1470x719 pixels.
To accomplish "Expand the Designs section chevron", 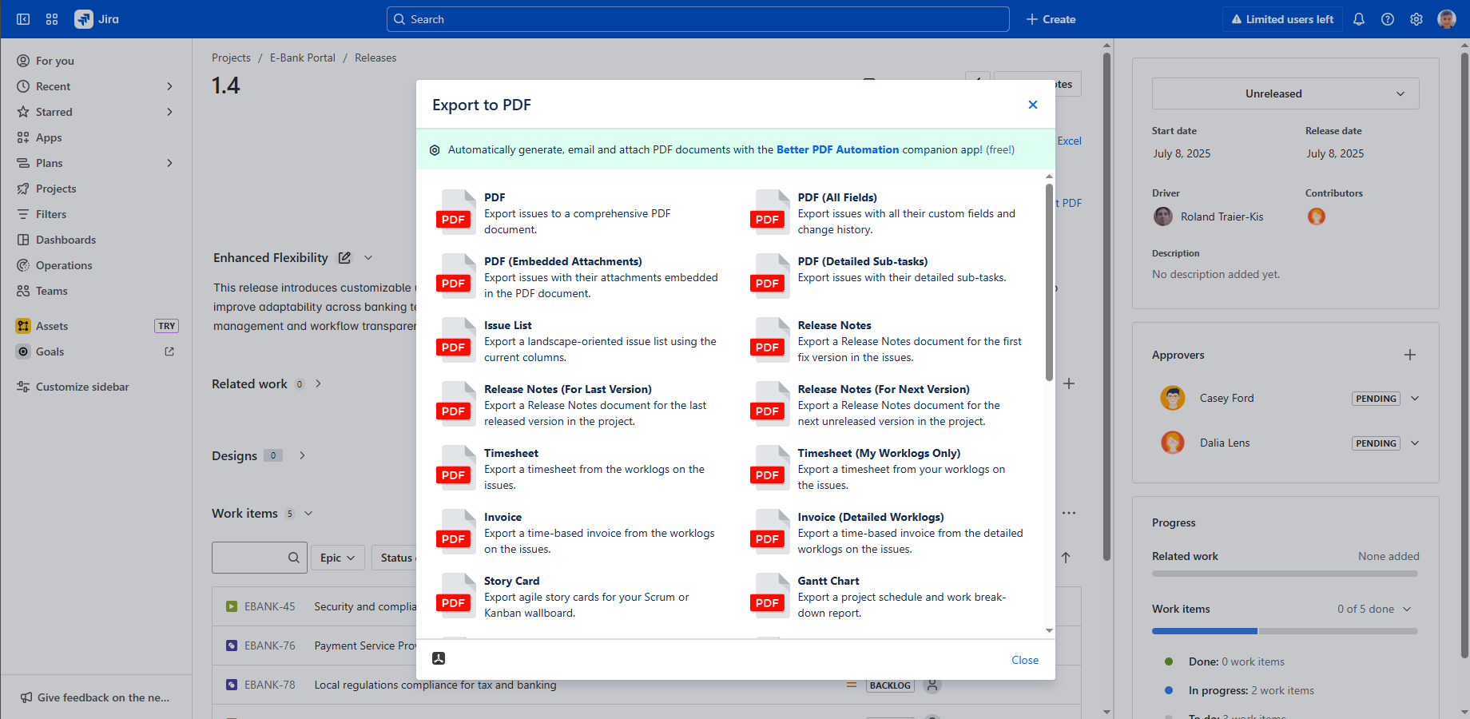I will pos(302,455).
